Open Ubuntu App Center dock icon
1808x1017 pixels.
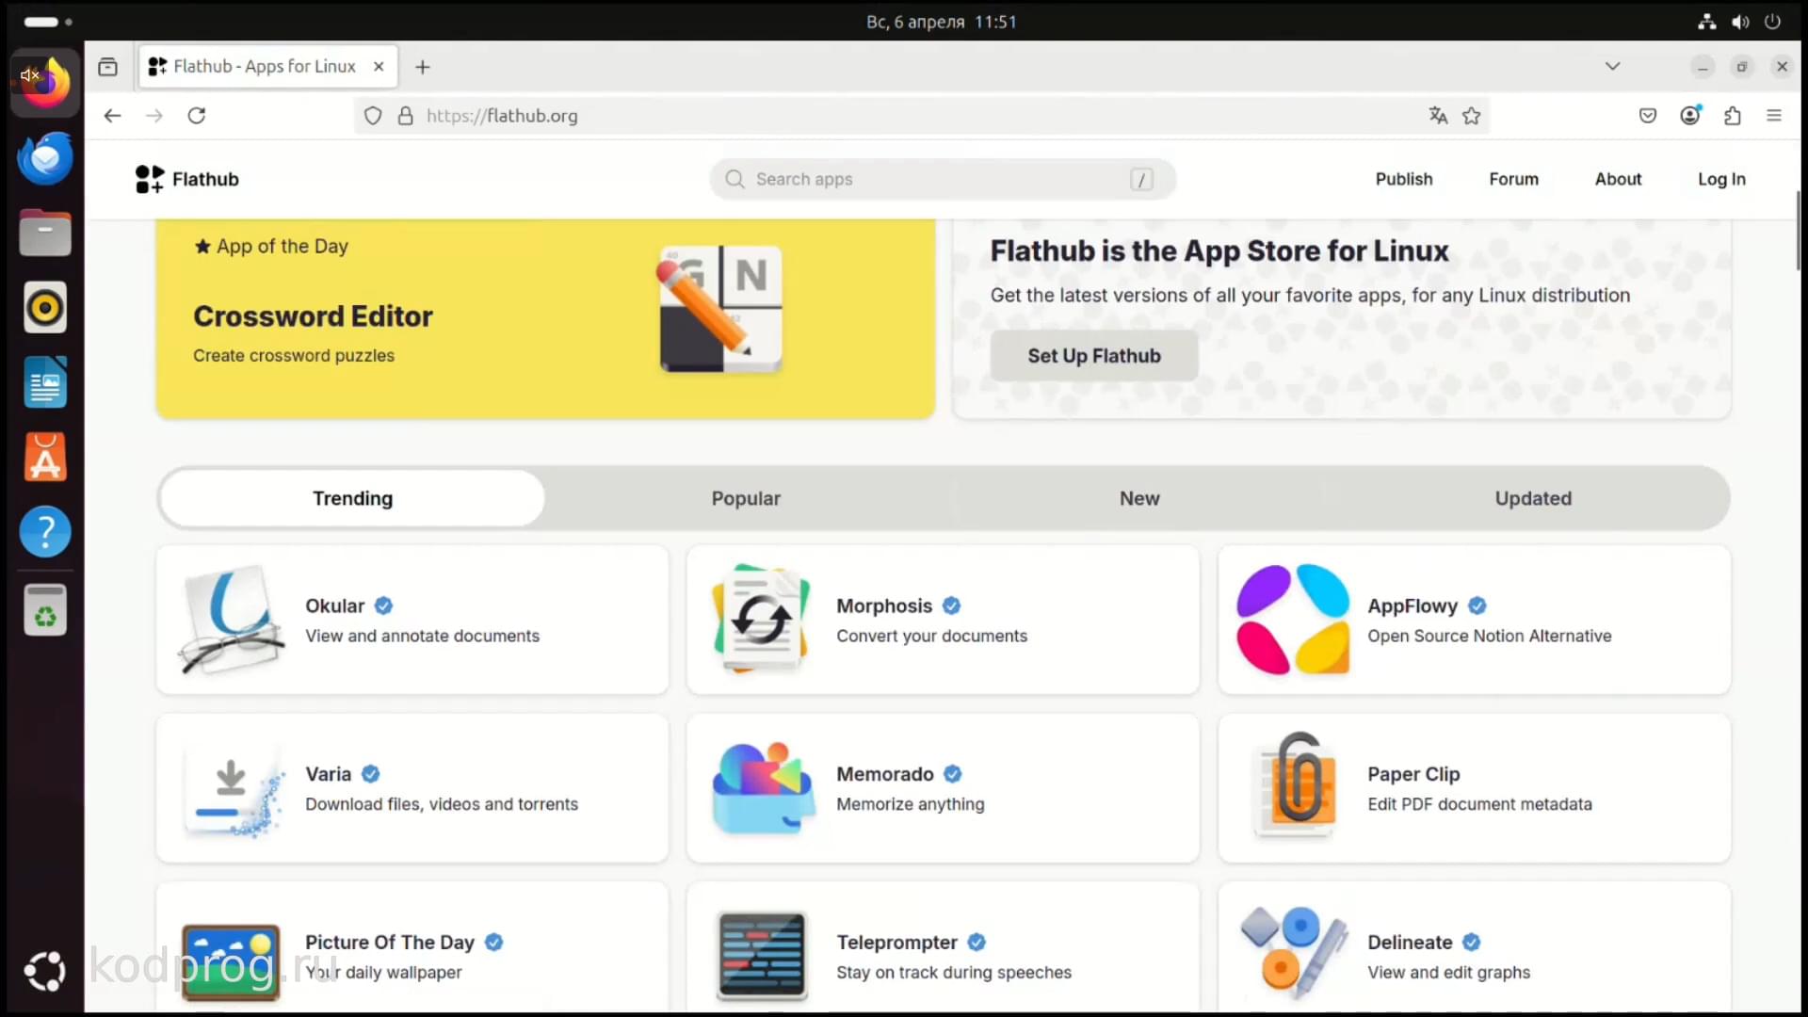pos(44,458)
